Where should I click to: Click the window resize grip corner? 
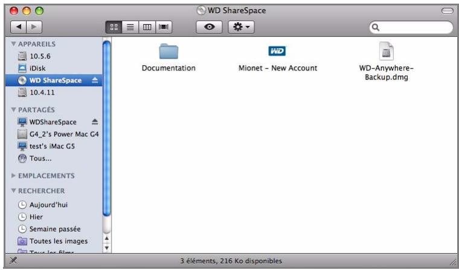[x=452, y=262]
